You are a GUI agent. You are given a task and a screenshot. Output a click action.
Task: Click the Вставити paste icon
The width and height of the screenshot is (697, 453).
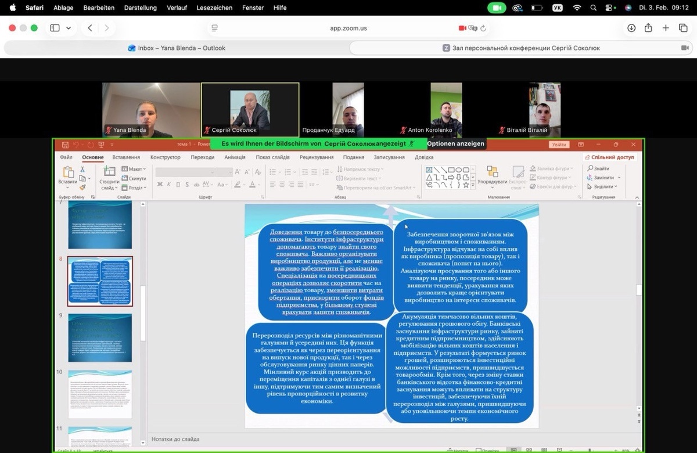[67, 175]
